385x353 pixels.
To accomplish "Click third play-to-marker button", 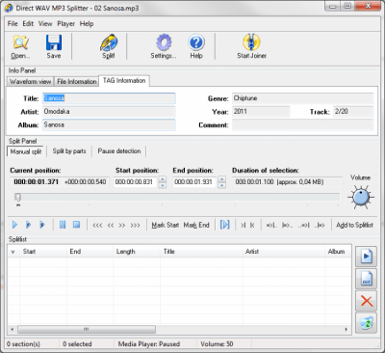I will coord(42,225).
